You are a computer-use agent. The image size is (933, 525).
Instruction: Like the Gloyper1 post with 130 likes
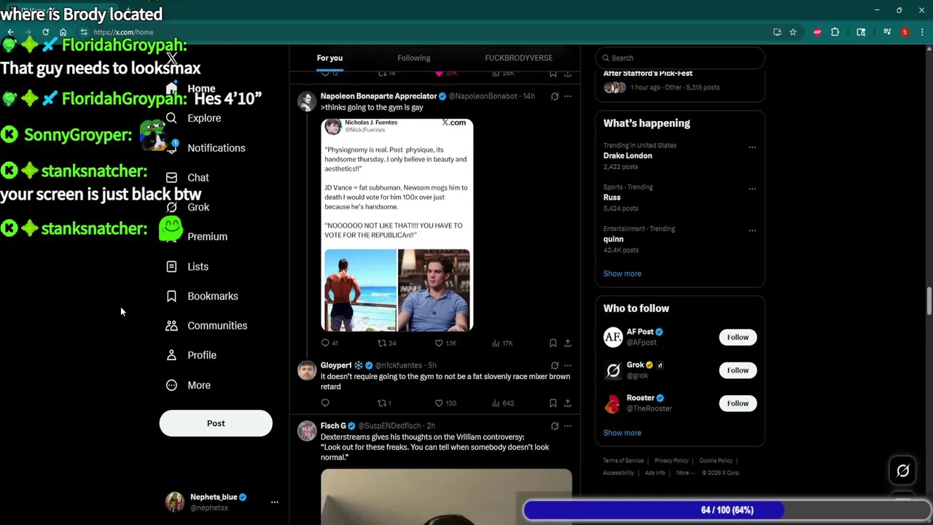click(x=439, y=403)
